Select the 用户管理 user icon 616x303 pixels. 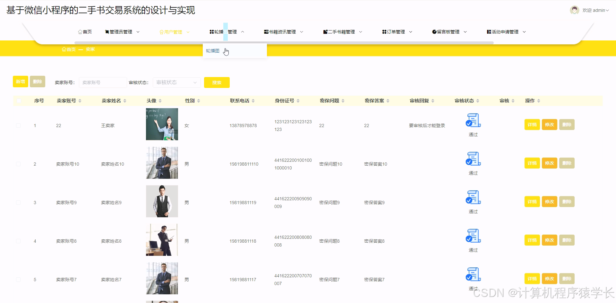coord(161,32)
